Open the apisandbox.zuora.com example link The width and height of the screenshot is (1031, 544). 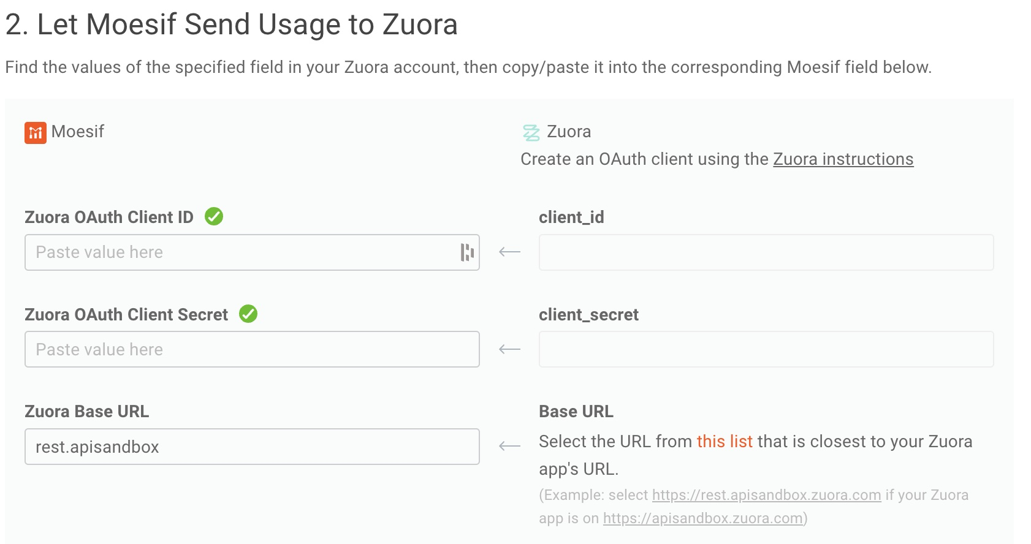coord(702,518)
